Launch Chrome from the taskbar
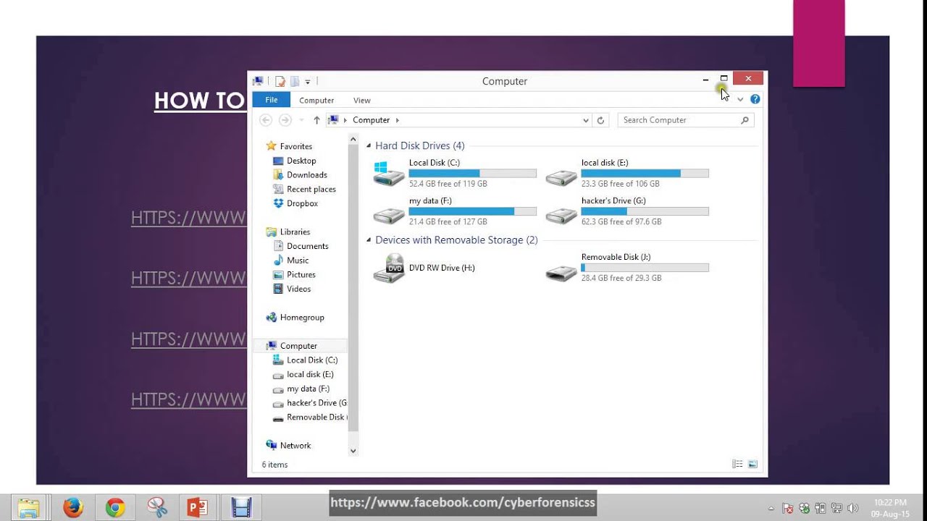927x521 pixels. pos(114,507)
